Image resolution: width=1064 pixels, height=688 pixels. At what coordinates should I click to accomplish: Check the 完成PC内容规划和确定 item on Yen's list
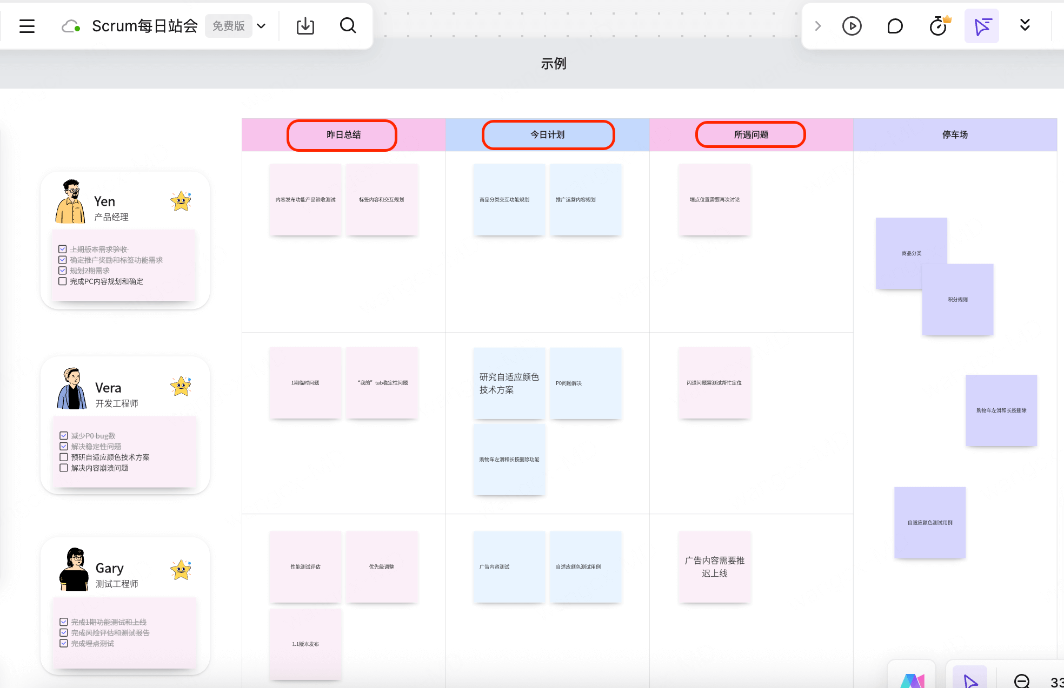pyautogui.click(x=62, y=281)
